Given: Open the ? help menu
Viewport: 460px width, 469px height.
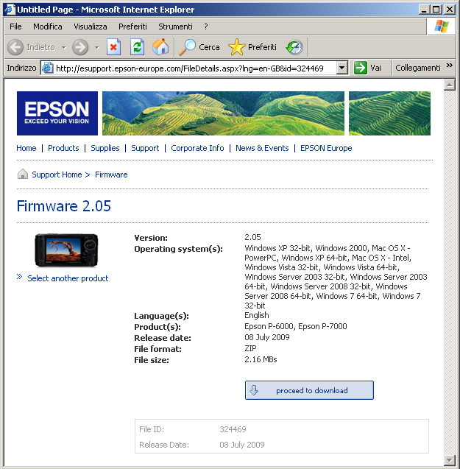Looking at the screenshot, I should click(206, 27).
